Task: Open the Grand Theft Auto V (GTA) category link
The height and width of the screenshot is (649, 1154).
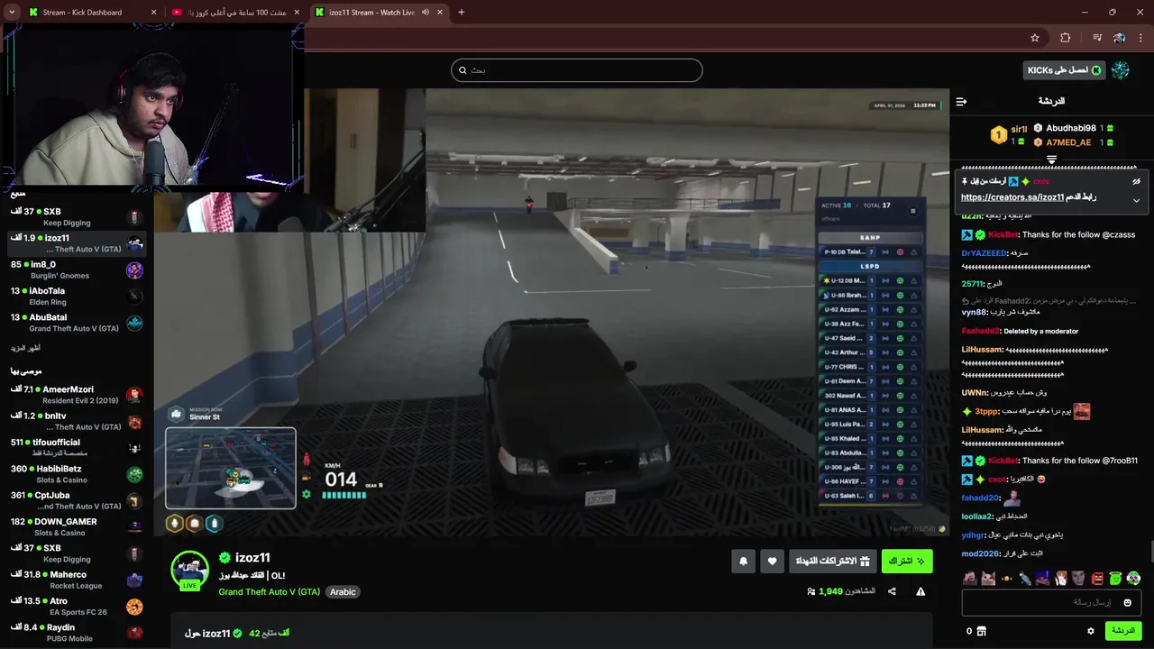Action: click(x=269, y=592)
